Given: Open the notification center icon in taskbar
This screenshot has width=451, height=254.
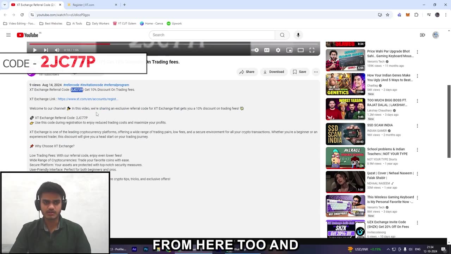Looking at the screenshot, I should click(444, 249).
